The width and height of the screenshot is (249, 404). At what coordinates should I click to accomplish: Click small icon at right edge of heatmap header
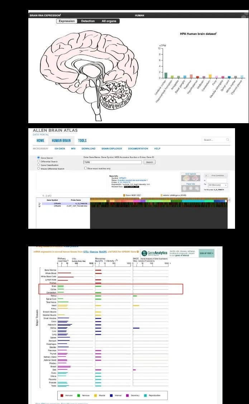(229, 200)
